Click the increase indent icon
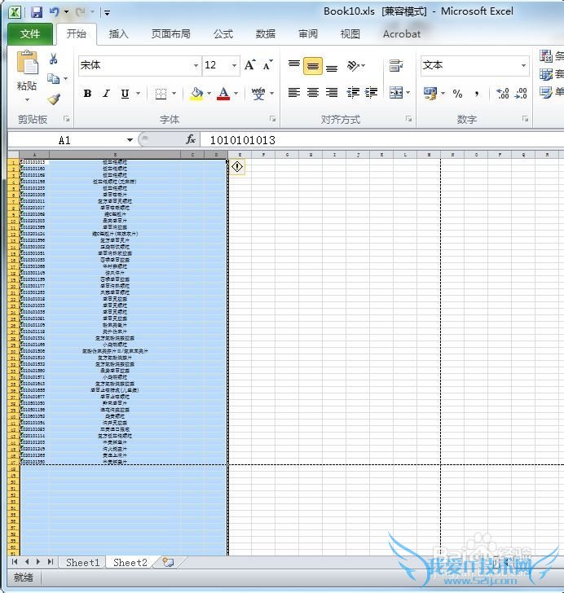 pyautogui.click(x=371, y=93)
